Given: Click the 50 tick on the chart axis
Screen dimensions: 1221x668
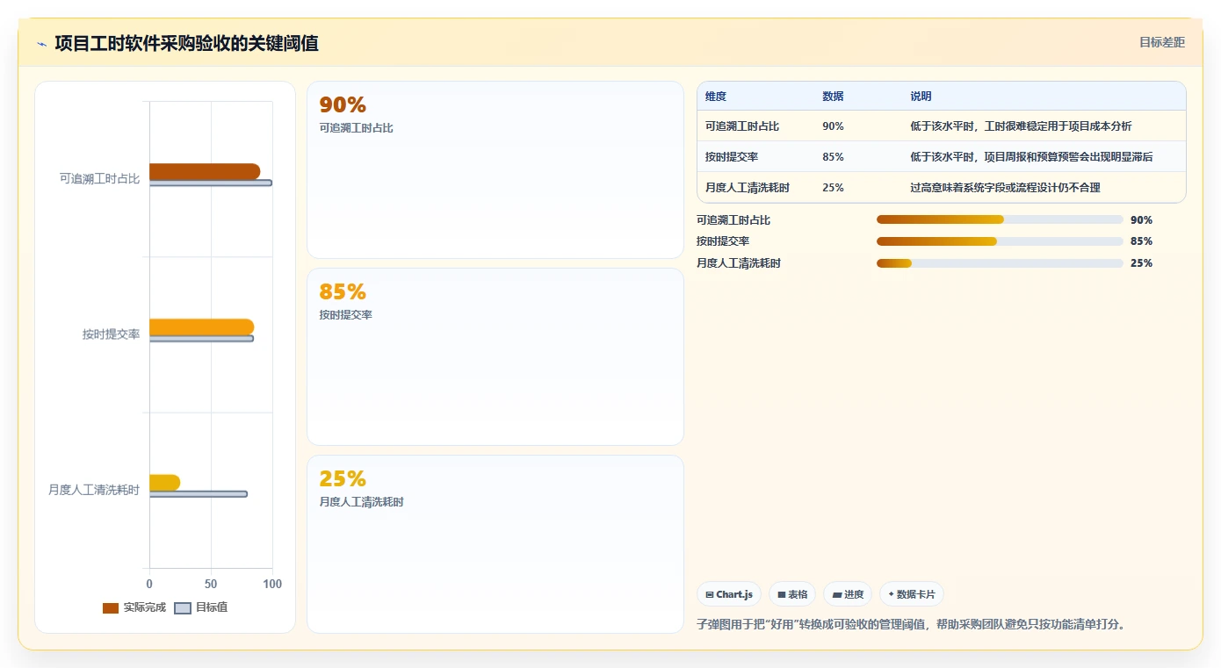Looking at the screenshot, I should click(x=211, y=584).
